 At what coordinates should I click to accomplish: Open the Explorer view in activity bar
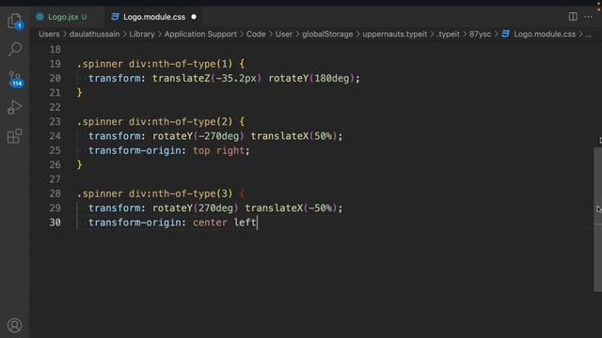tap(15, 21)
